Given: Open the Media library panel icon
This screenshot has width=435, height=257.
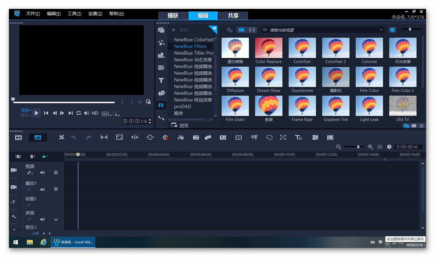Looking at the screenshot, I should (x=161, y=30).
